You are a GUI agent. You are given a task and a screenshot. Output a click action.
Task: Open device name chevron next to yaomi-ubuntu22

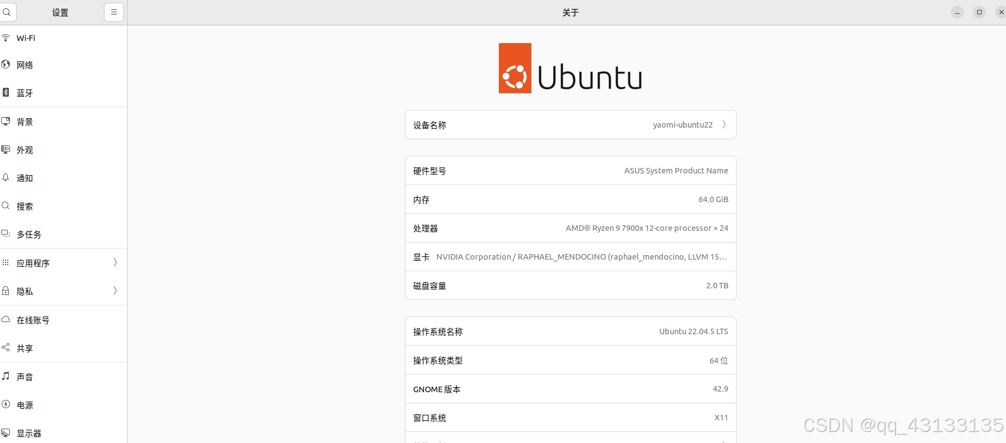tap(724, 125)
